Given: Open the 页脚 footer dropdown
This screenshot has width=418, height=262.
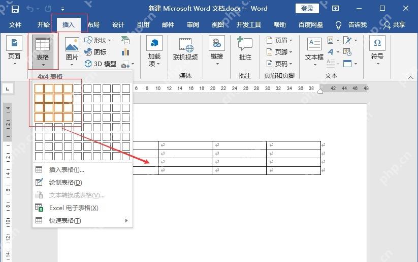Looking at the screenshot, I should [x=279, y=52].
